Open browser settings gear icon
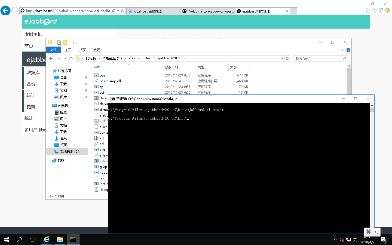The image size is (392, 245). point(381,10)
